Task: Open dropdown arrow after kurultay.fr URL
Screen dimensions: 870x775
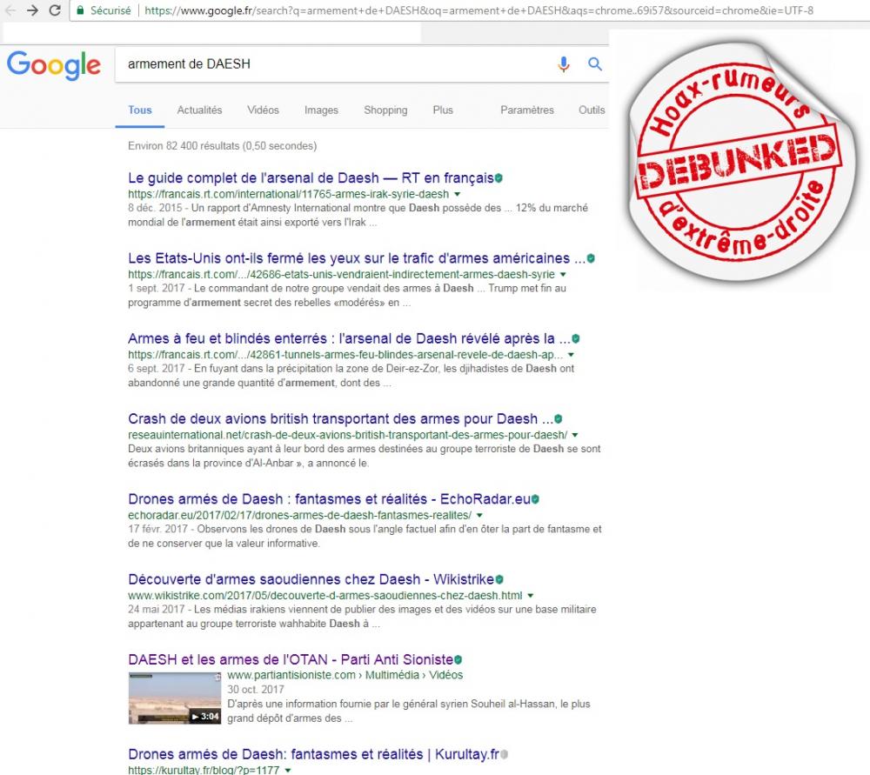Action: pos(287,770)
